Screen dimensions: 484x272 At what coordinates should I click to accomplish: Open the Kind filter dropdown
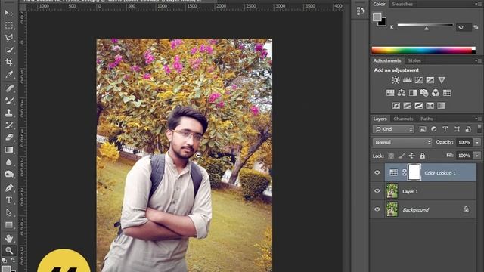(x=393, y=129)
